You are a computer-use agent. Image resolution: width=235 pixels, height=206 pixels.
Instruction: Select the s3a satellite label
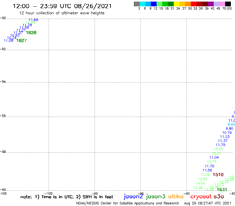(218, 196)
